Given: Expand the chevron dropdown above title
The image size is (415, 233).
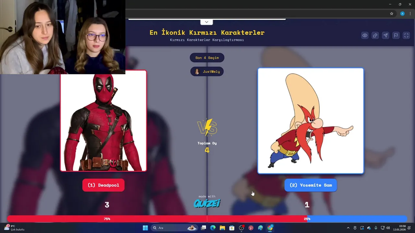Looking at the screenshot, I should point(207,22).
